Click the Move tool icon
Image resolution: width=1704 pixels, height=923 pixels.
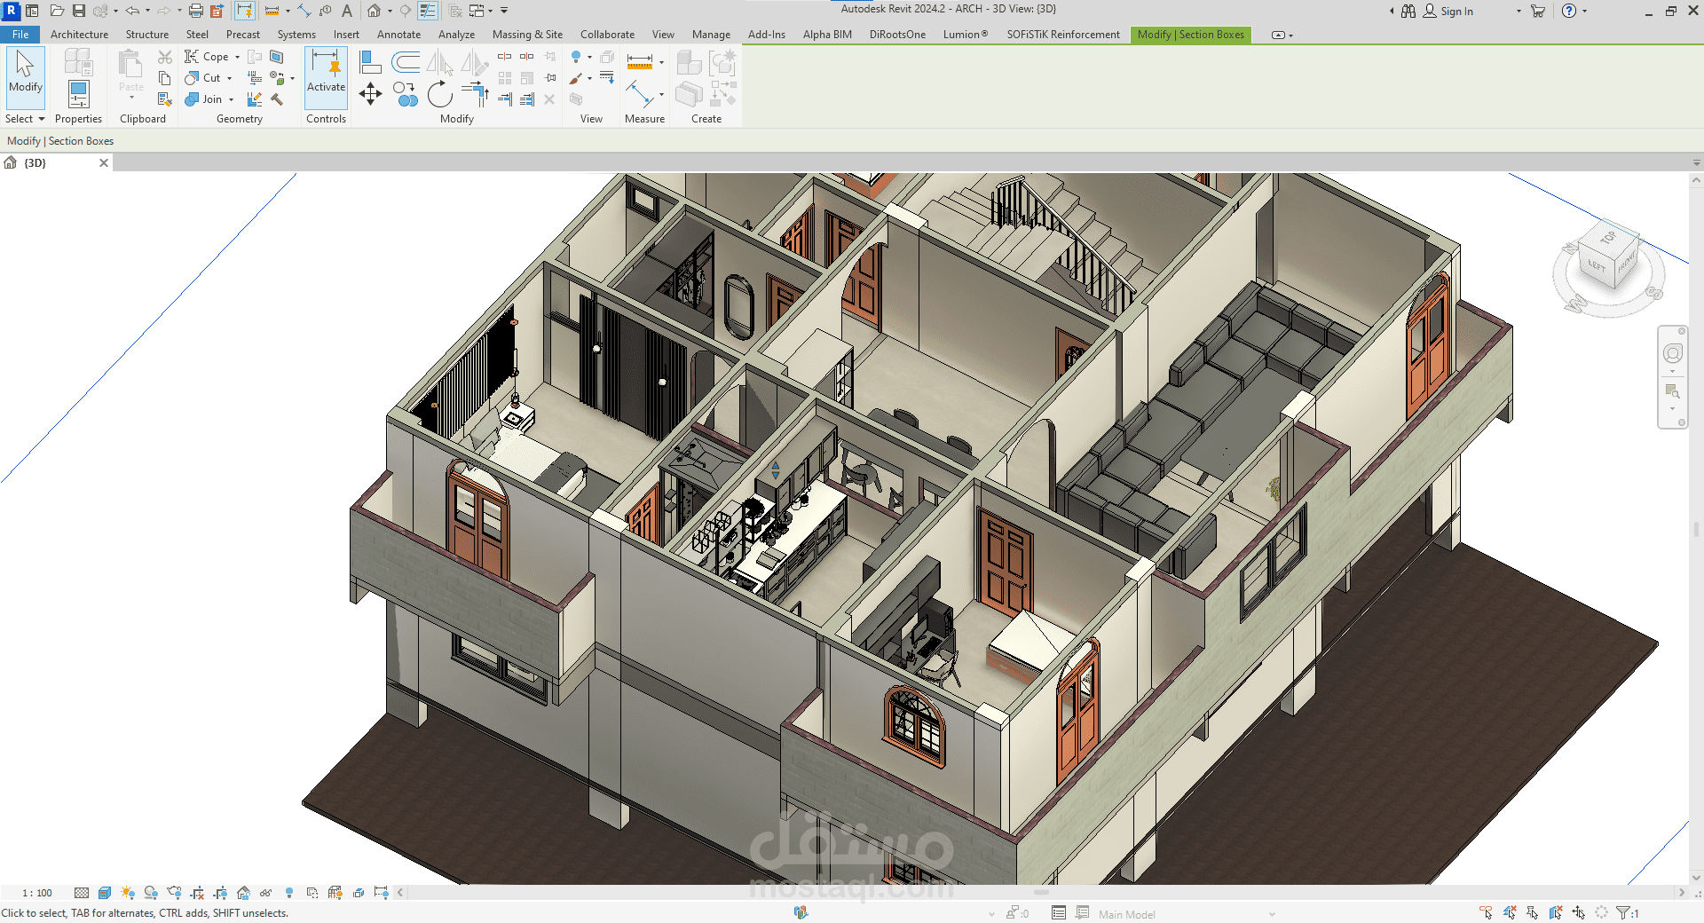click(x=370, y=93)
